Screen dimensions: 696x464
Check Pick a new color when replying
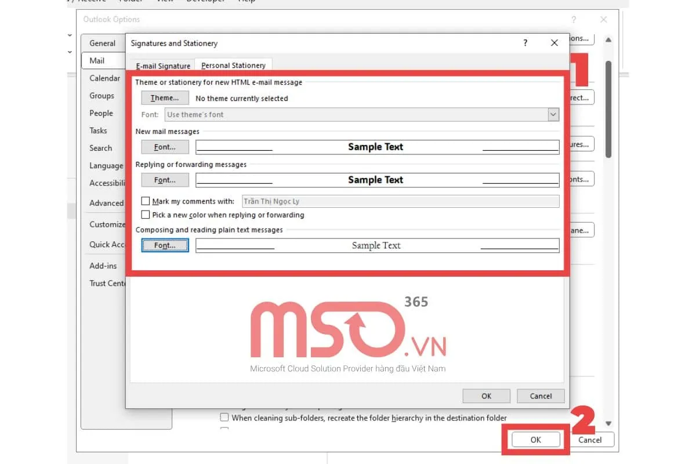pyautogui.click(x=146, y=215)
